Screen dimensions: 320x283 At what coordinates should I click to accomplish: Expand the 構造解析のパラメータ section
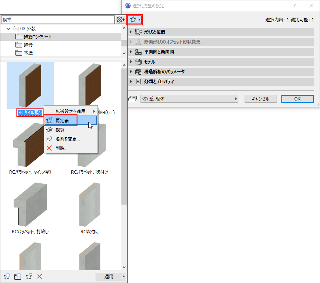(131, 72)
